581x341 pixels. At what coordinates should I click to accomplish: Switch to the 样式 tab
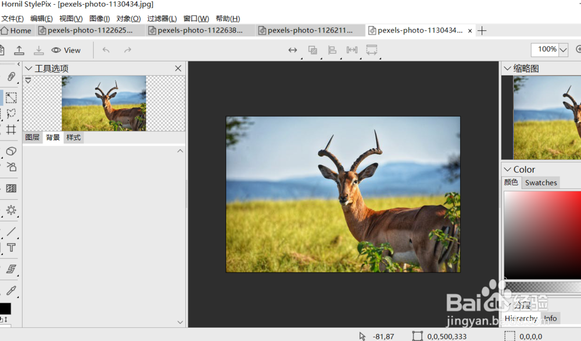tap(73, 138)
